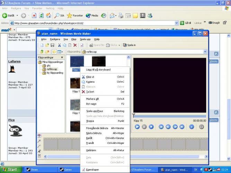Select 'Ny klippsamling' in collections tree

[x=55, y=73]
